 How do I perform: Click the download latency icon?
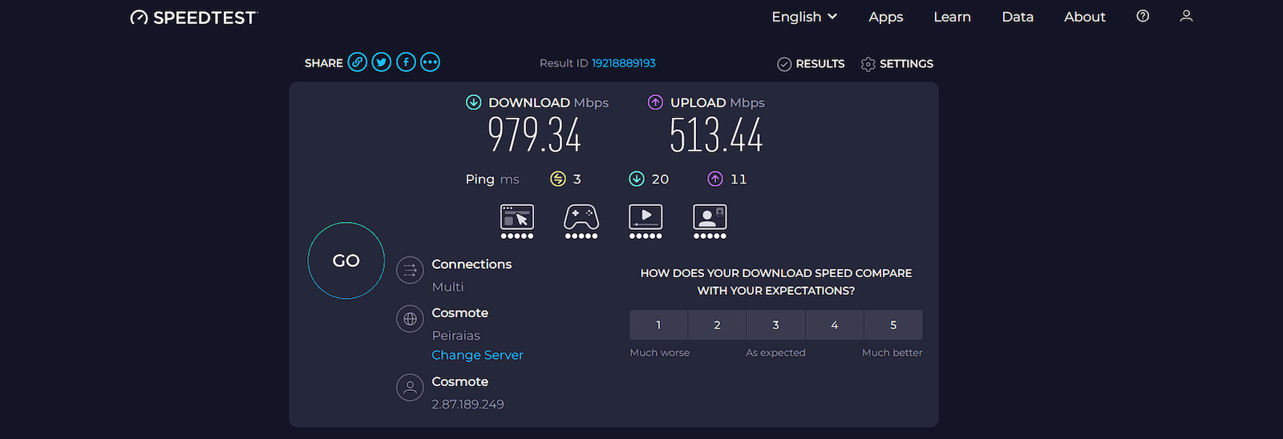(637, 179)
